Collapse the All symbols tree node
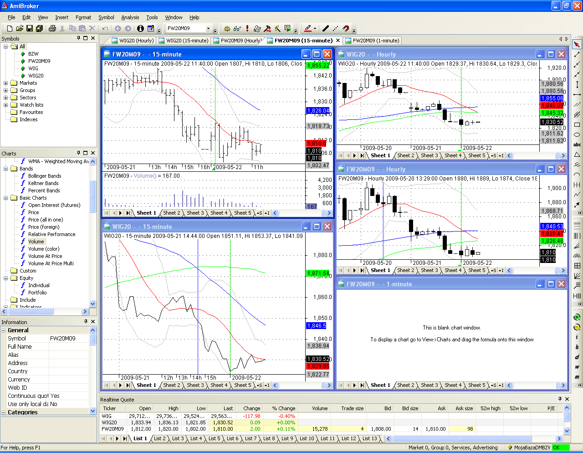 6,46
